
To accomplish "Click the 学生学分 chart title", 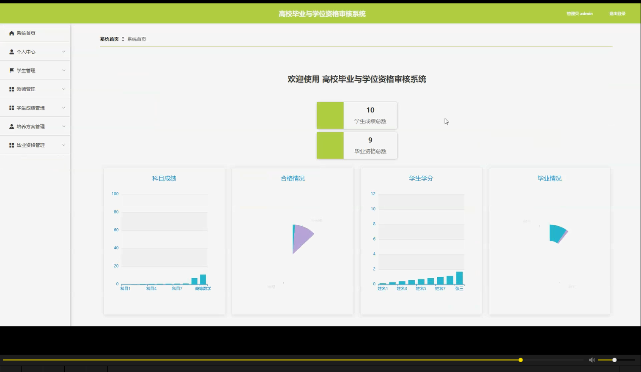I will (x=421, y=178).
